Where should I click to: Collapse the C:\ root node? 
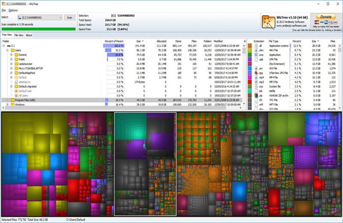(4, 46)
